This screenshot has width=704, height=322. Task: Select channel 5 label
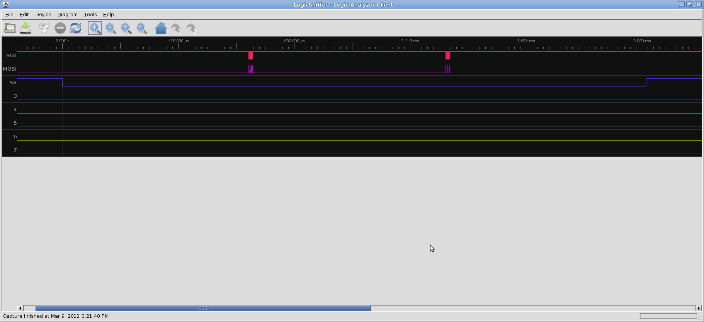[15, 123]
